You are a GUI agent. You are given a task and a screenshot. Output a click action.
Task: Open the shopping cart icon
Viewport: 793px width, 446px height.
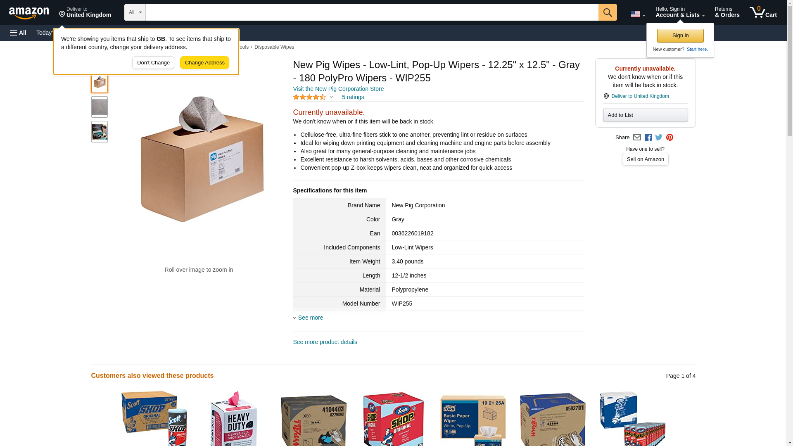click(x=763, y=12)
